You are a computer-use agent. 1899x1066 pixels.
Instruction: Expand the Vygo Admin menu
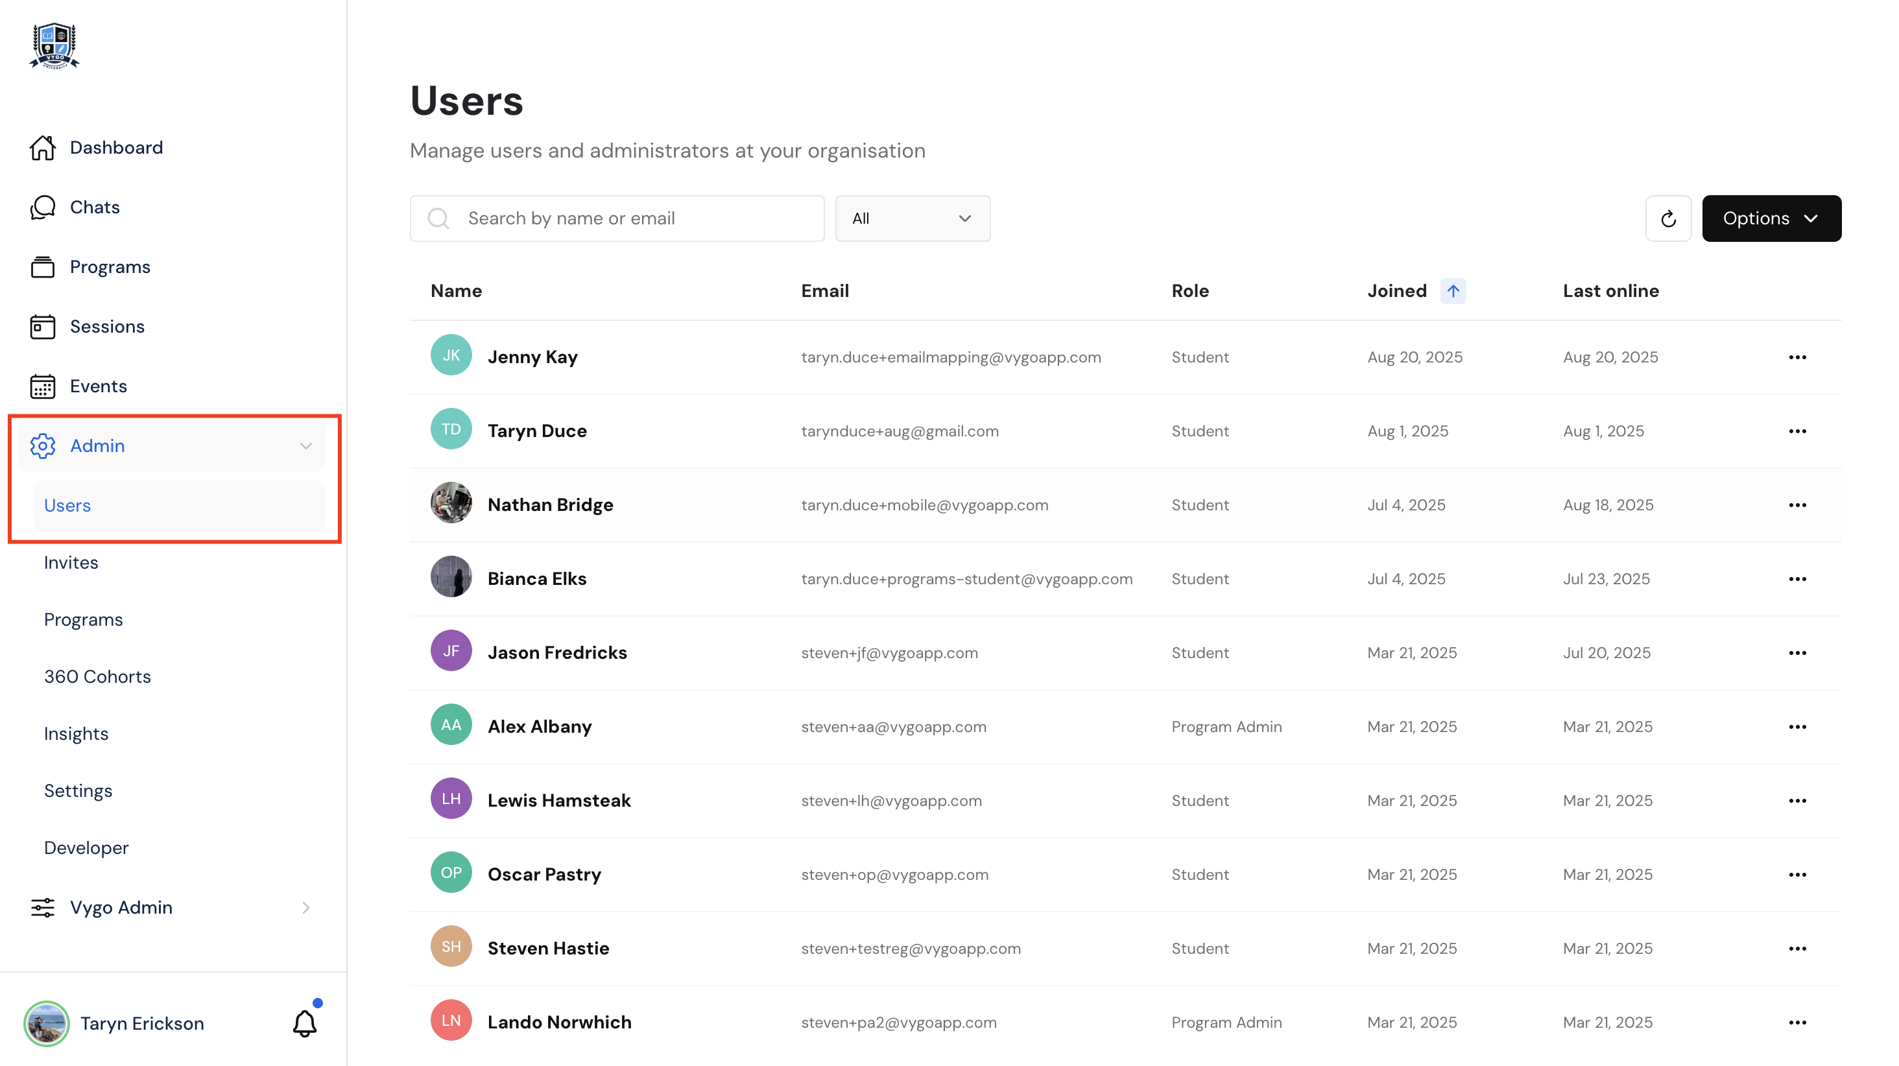(x=305, y=908)
